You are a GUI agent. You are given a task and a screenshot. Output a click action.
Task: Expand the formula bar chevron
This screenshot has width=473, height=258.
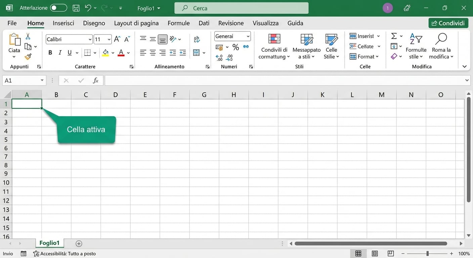[x=467, y=80]
